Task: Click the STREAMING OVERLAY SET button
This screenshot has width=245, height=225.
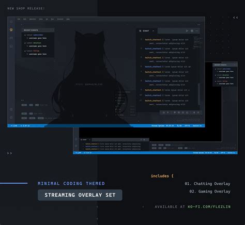Action: (x=80, y=195)
